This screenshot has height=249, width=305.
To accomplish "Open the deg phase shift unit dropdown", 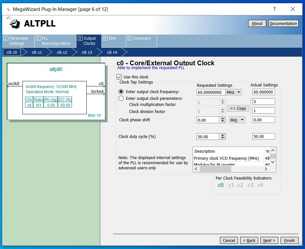I will [x=237, y=120].
